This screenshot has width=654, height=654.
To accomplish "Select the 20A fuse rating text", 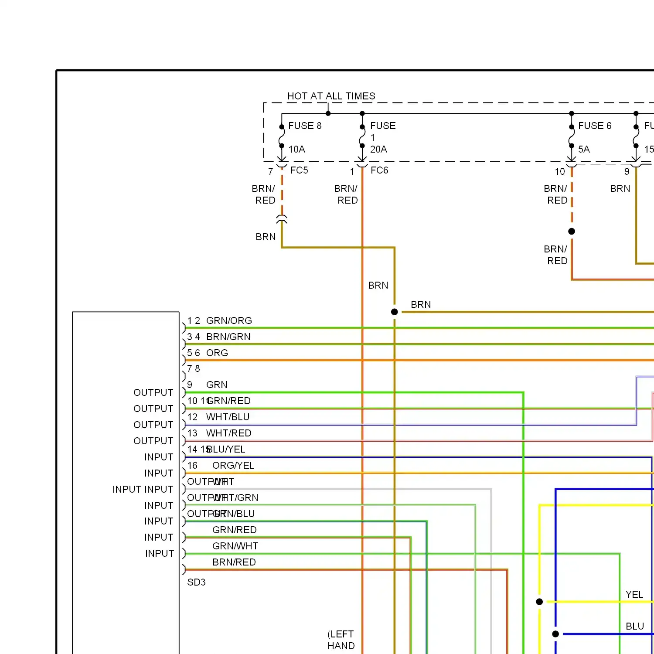I will coord(378,149).
